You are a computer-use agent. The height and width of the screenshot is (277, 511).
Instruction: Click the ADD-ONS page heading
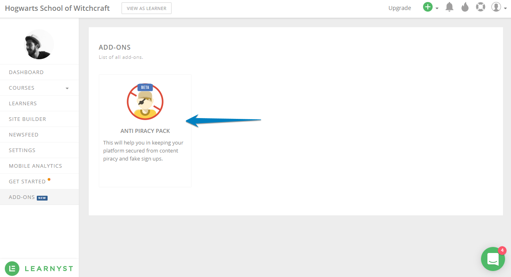click(x=115, y=47)
